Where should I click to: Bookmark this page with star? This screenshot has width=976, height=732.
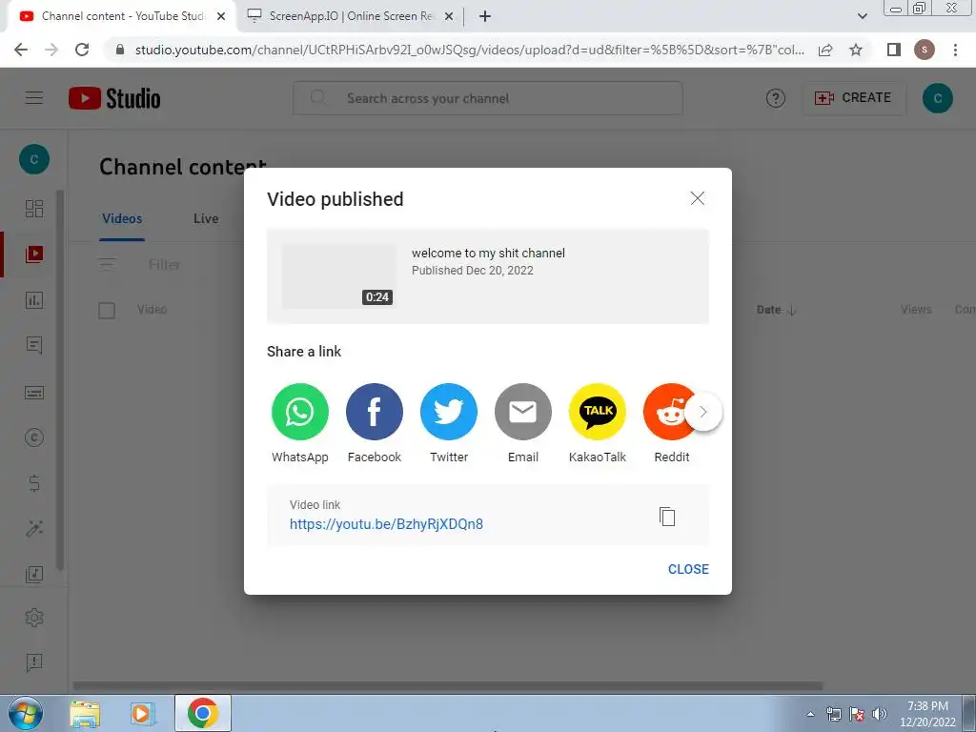[x=856, y=50]
